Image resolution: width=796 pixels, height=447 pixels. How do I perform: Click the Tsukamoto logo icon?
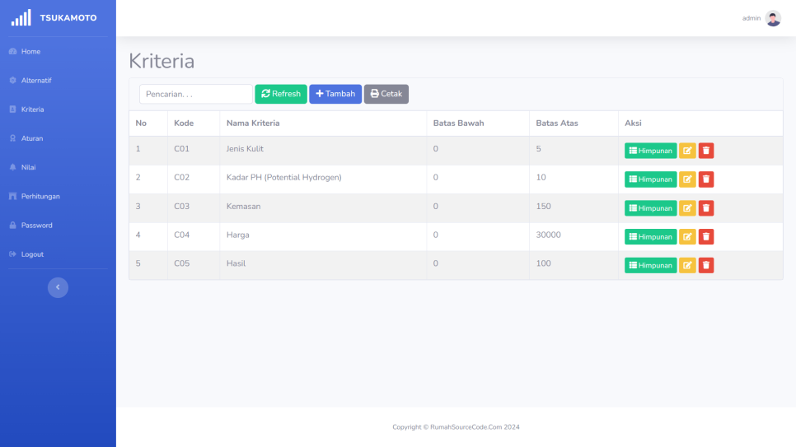[x=21, y=17]
